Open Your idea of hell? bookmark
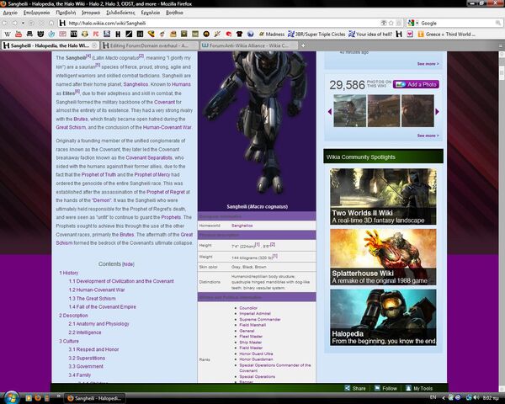 click(x=370, y=34)
